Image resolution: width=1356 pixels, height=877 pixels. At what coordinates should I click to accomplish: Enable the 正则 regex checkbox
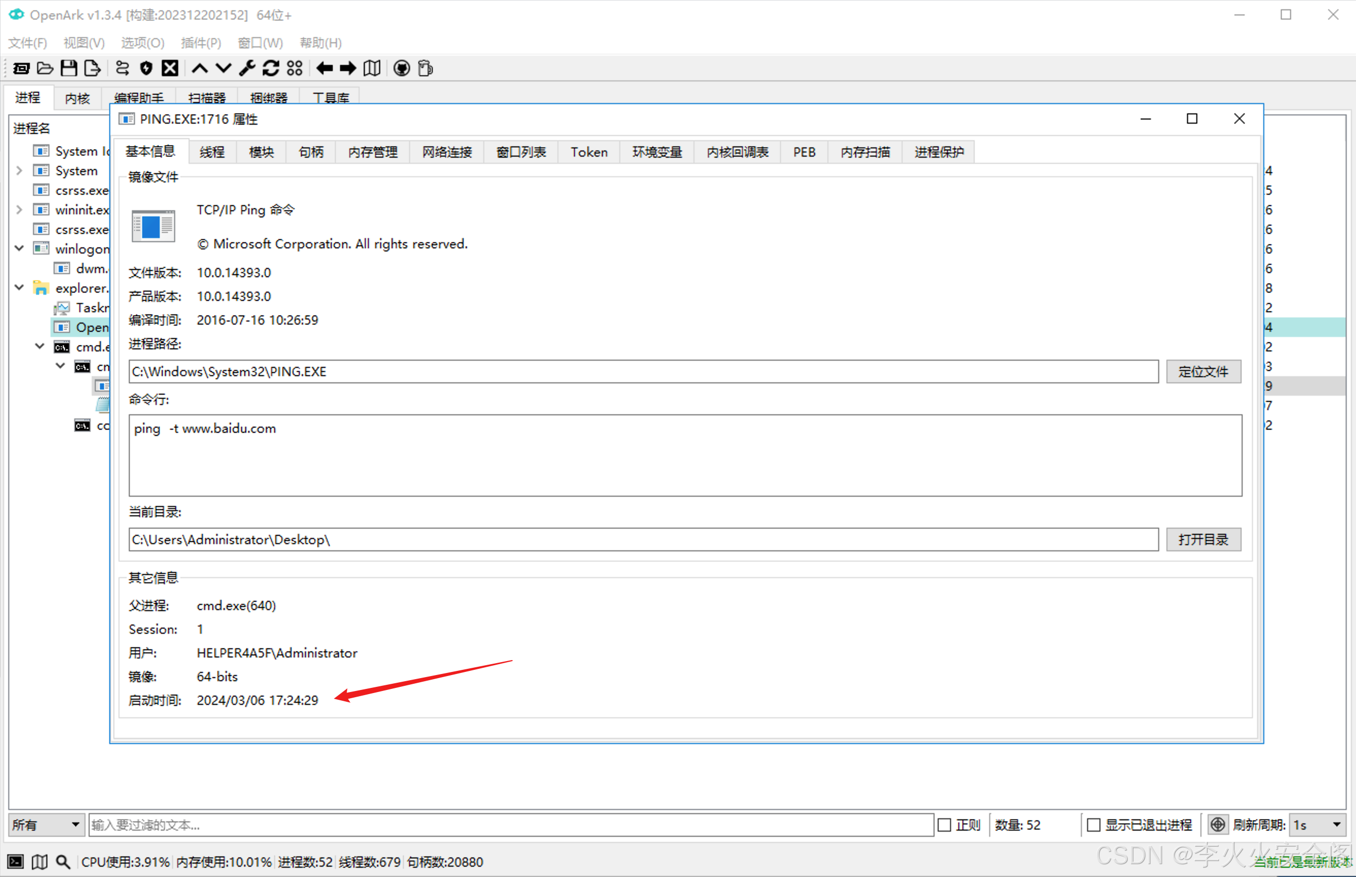(944, 824)
